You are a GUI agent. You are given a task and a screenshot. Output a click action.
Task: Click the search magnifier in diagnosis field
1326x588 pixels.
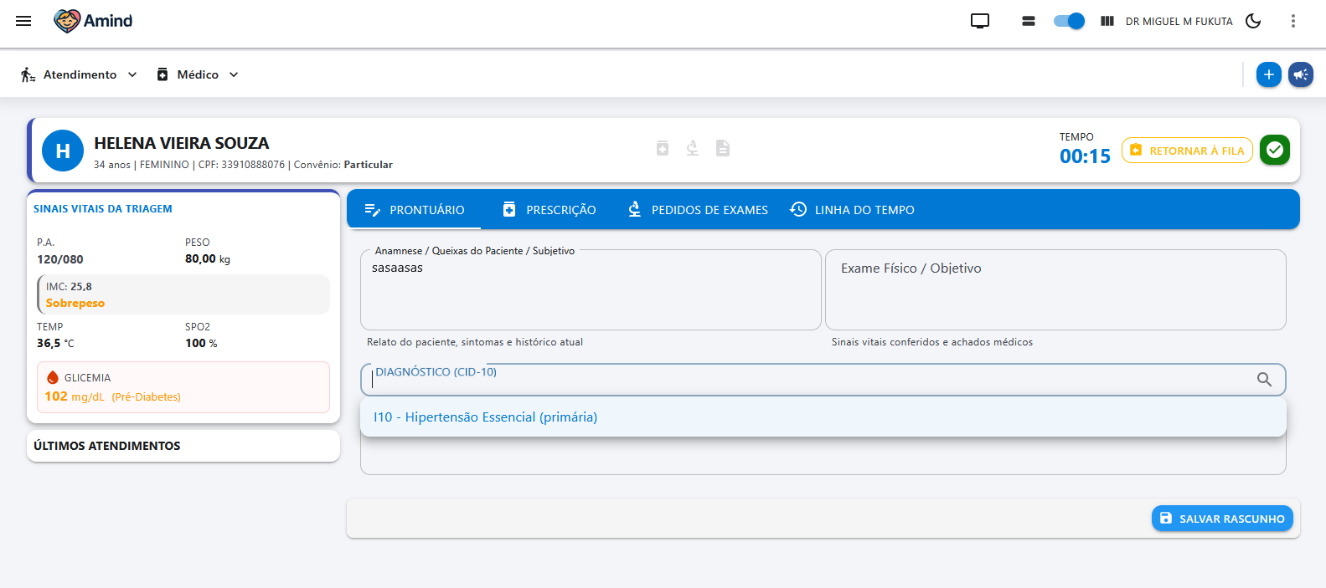[x=1264, y=380]
